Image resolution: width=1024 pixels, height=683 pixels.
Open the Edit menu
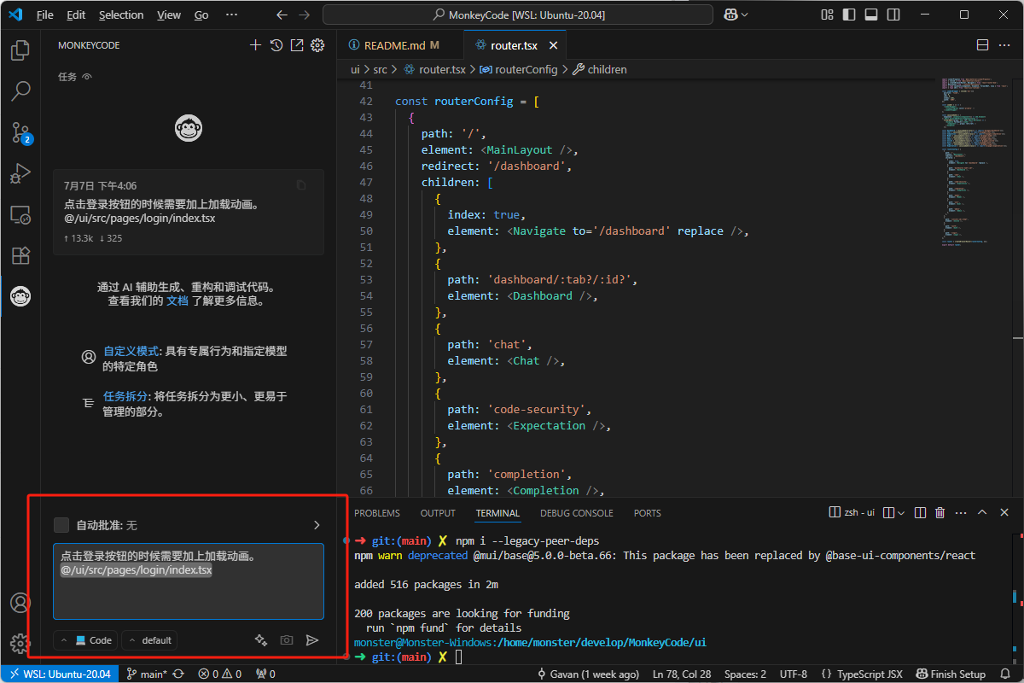[x=76, y=15]
